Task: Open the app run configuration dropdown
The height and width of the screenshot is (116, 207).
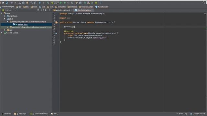Action: coord(55,3)
